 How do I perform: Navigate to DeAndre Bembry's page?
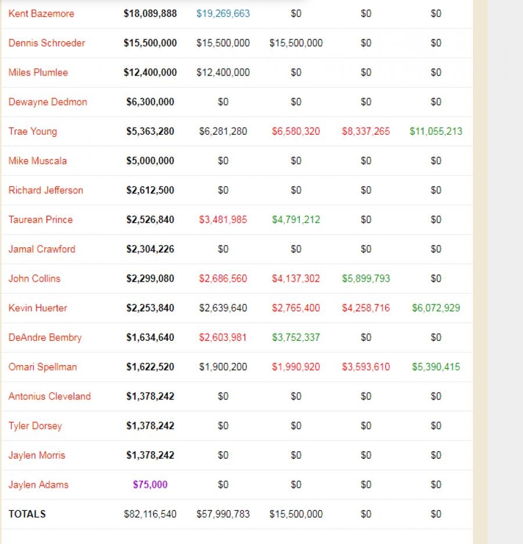(45, 338)
